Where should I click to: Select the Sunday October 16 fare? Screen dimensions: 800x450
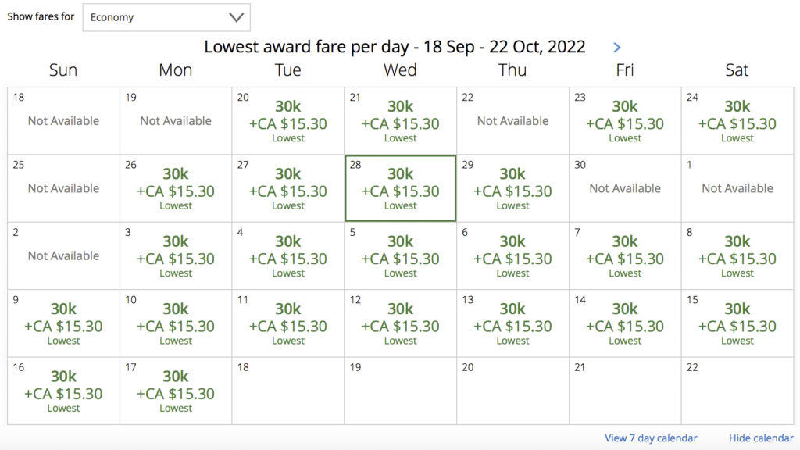tap(63, 391)
